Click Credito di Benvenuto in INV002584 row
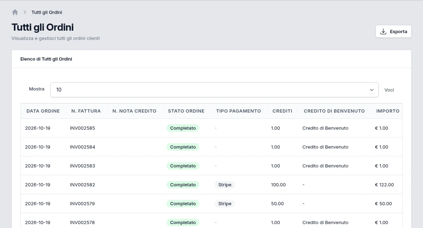Image resolution: width=423 pixels, height=228 pixels. click(x=325, y=147)
